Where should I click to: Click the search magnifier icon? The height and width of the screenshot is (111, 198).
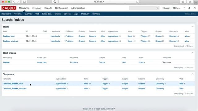click(157, 8)
